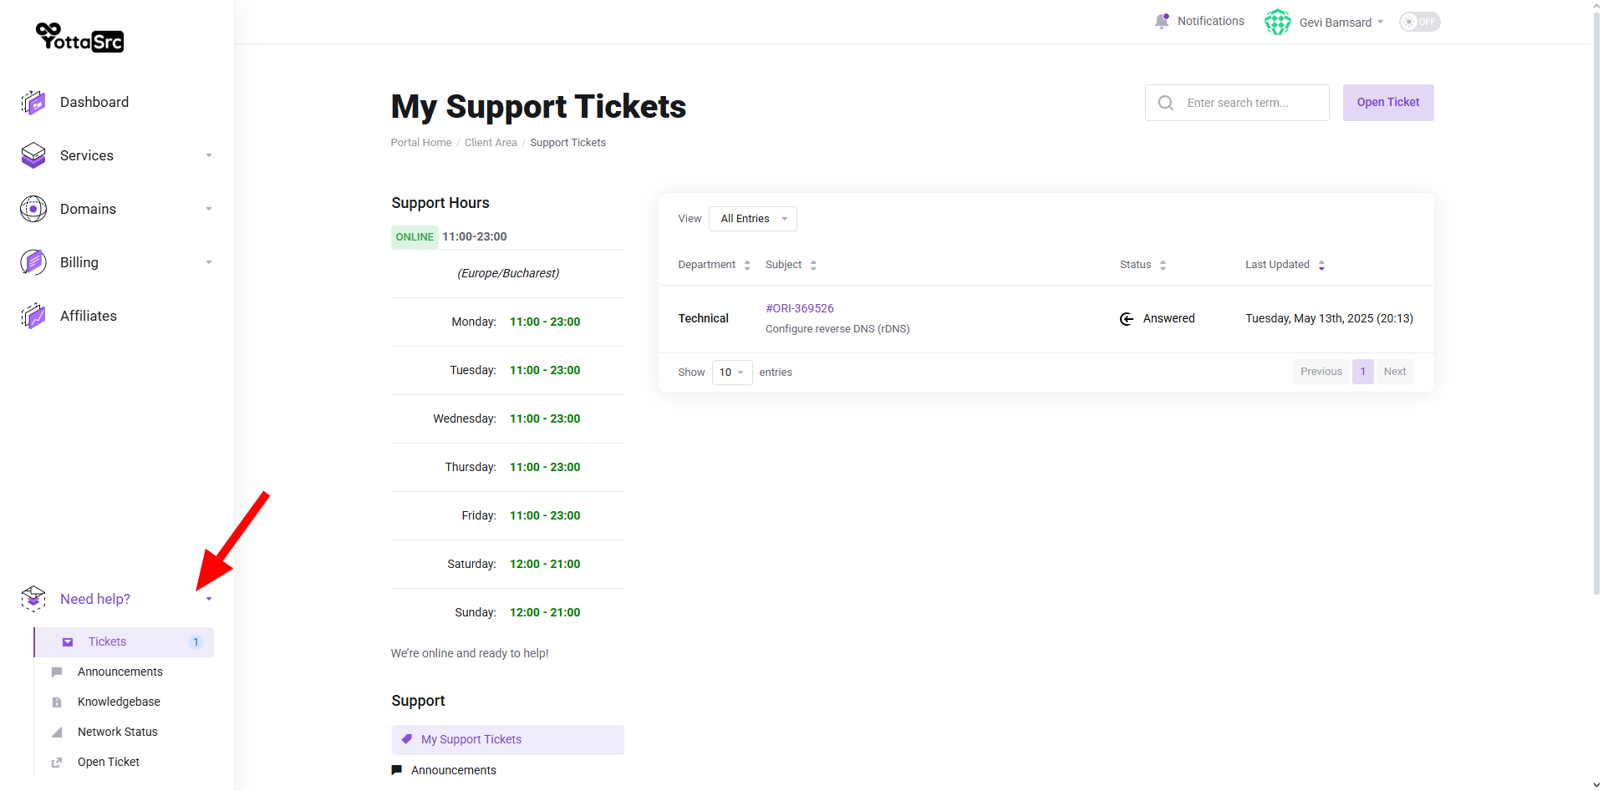
Task: Open Knowledgebase from the sidebar
Action: [x=119, y=702]
